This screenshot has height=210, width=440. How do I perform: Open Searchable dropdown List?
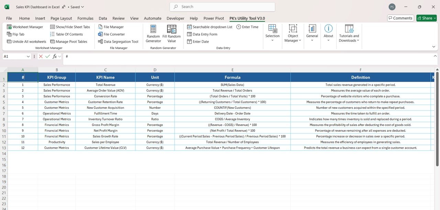210,27
